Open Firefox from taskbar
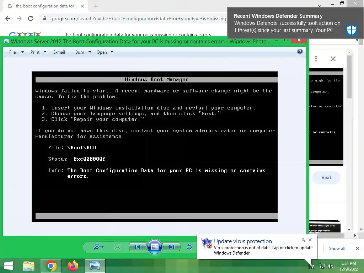 [73, 266]
